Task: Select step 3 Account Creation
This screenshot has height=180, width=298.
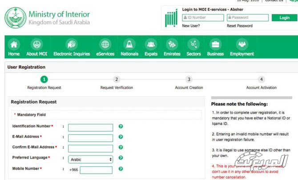Action: [189, 79]
